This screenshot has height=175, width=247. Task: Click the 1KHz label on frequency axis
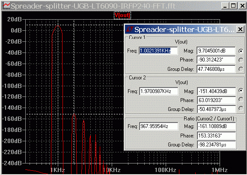57,170
